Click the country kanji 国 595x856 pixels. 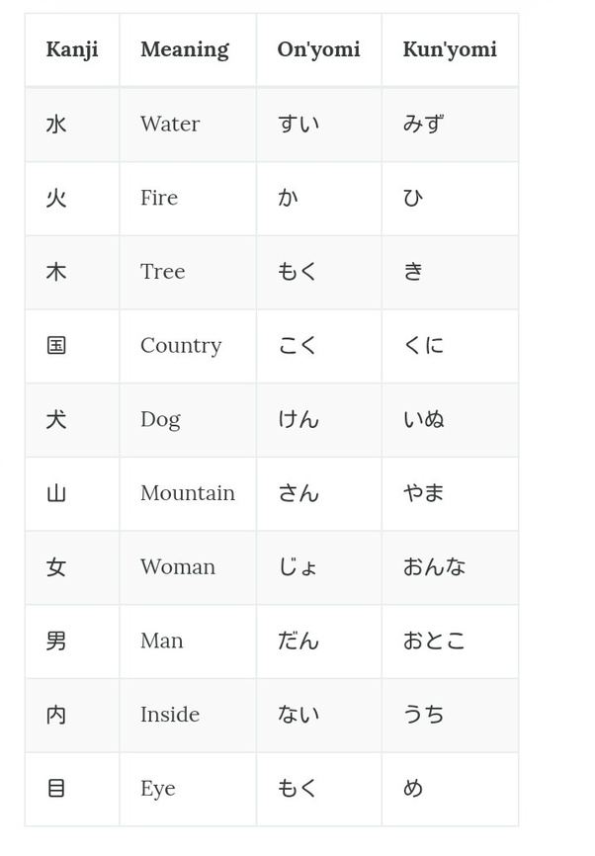(x=56, y=346)
